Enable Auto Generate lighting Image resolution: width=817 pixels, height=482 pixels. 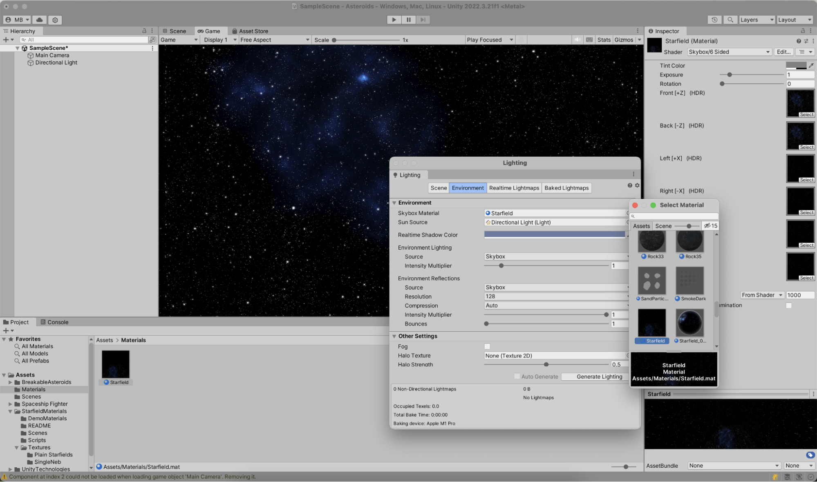tap(517, 376)
